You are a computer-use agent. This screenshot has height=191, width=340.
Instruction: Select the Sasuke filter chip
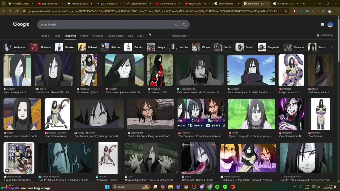pos(65,47)
